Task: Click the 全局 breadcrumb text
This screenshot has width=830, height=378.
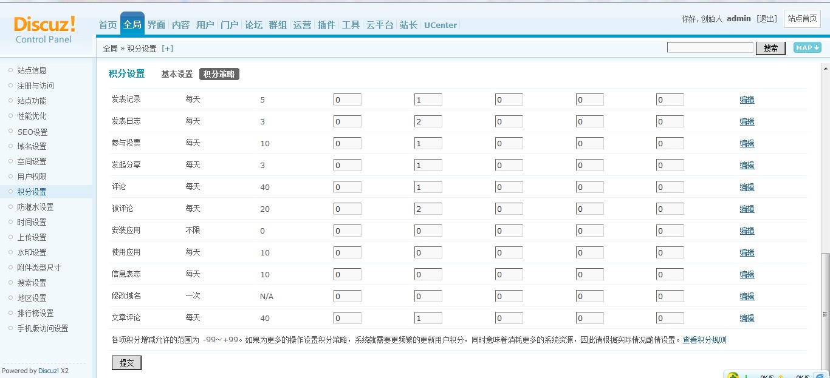Action: click(x=110, y=49)
